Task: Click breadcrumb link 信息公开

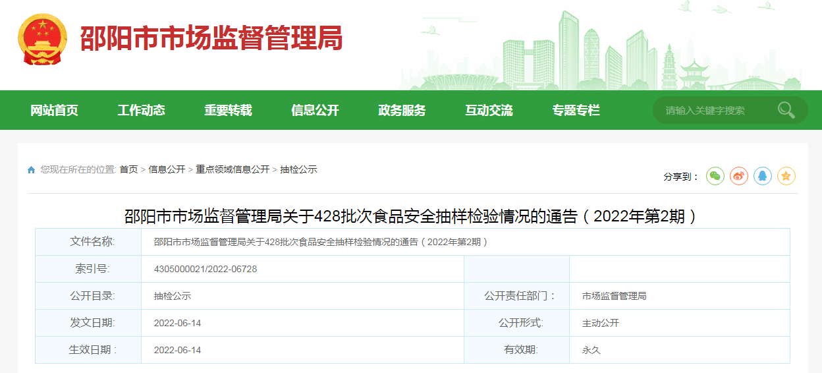Action: pos(167,169)
